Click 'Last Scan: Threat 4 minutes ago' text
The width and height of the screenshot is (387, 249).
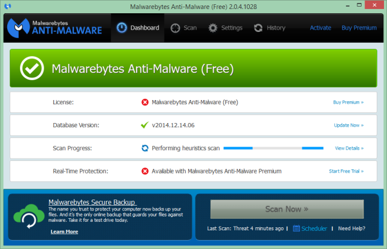(246, 229)
